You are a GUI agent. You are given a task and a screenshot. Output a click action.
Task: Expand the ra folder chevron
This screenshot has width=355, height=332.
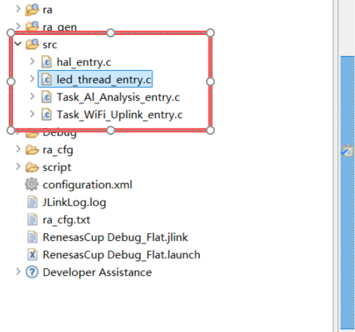coord(18,9)
